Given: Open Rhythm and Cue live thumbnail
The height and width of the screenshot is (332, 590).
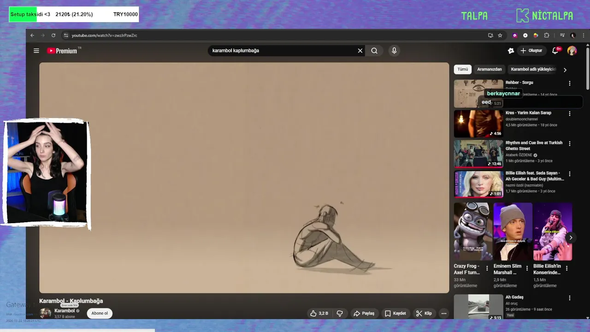Looking at the screenshot, I should click(478, 154).
